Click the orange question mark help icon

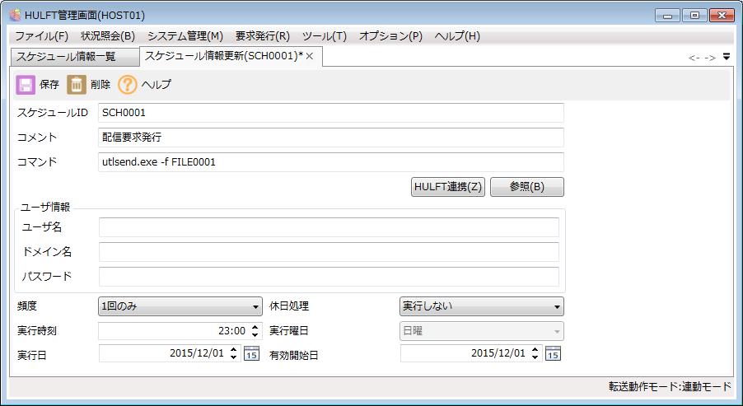(127, 85)
